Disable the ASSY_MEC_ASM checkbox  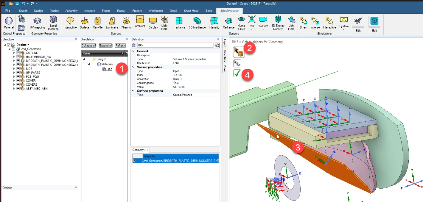click(18, 89)
